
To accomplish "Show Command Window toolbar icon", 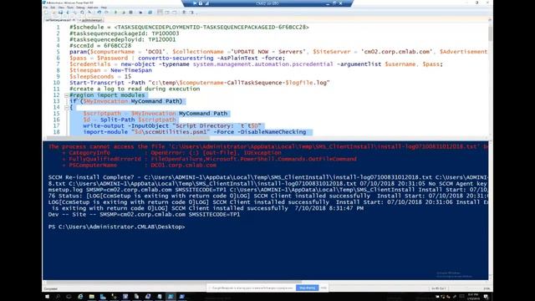I will pos(184,13).
